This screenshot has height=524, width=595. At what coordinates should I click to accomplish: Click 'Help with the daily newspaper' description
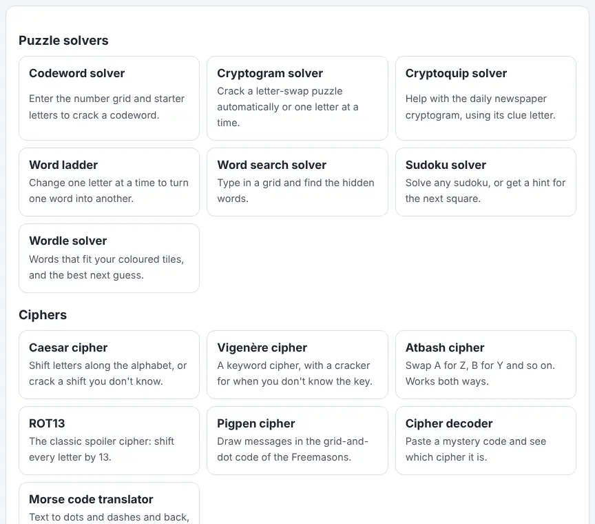click(476, 99)
